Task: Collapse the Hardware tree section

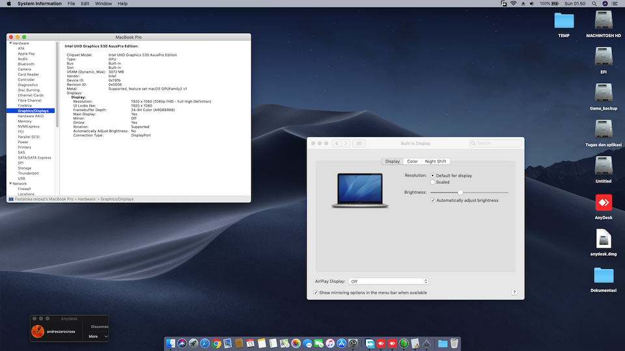Action: [x=10, y=43]
